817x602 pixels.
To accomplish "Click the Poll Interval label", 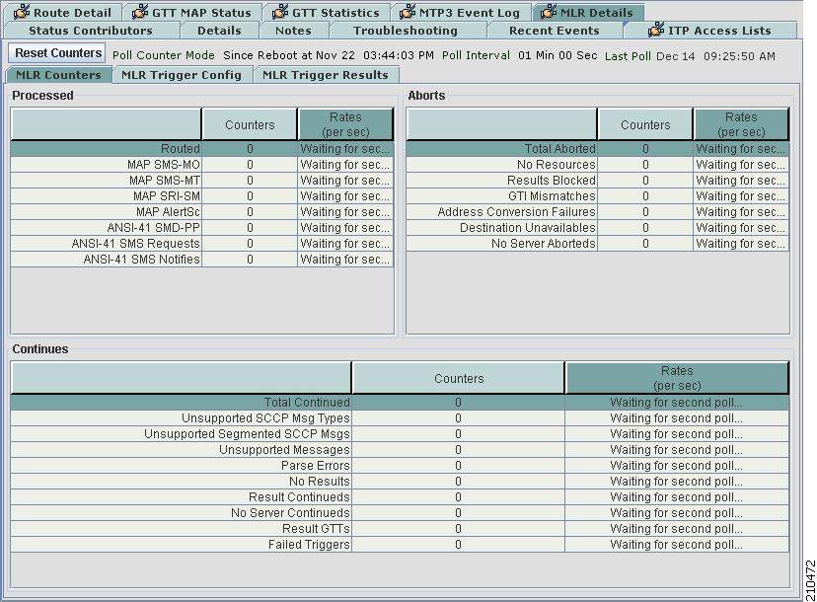I will tap(476, 55).
